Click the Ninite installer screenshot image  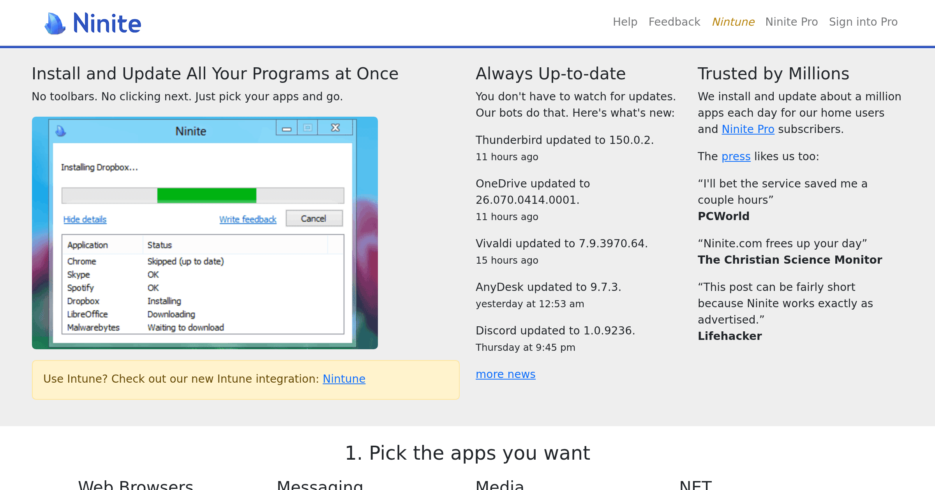click(x=205, y=233)
